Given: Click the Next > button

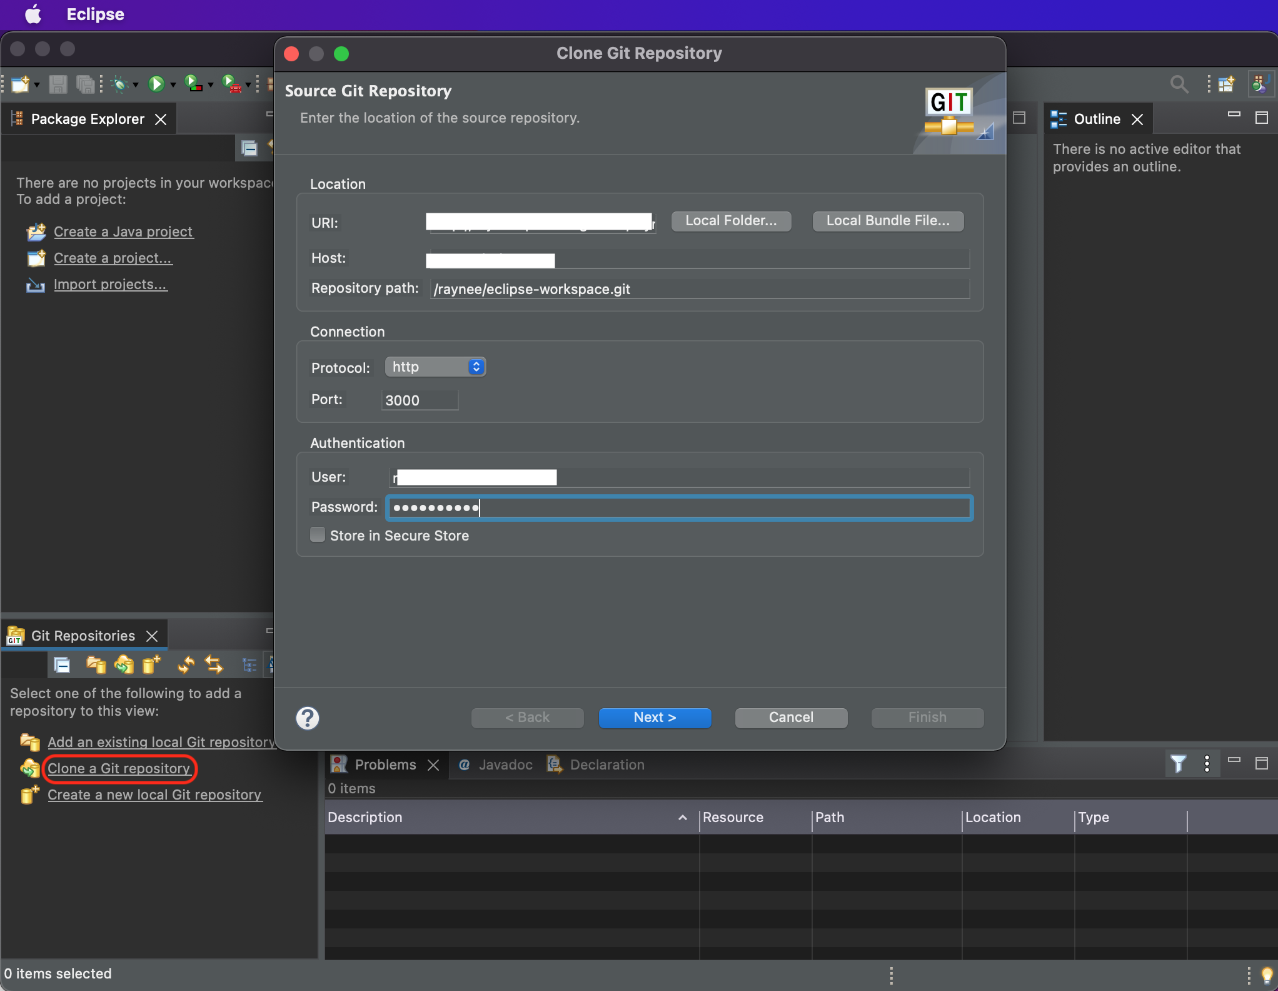Looking at the screenshot, I should pyautogui.click(x=655, y=718).
